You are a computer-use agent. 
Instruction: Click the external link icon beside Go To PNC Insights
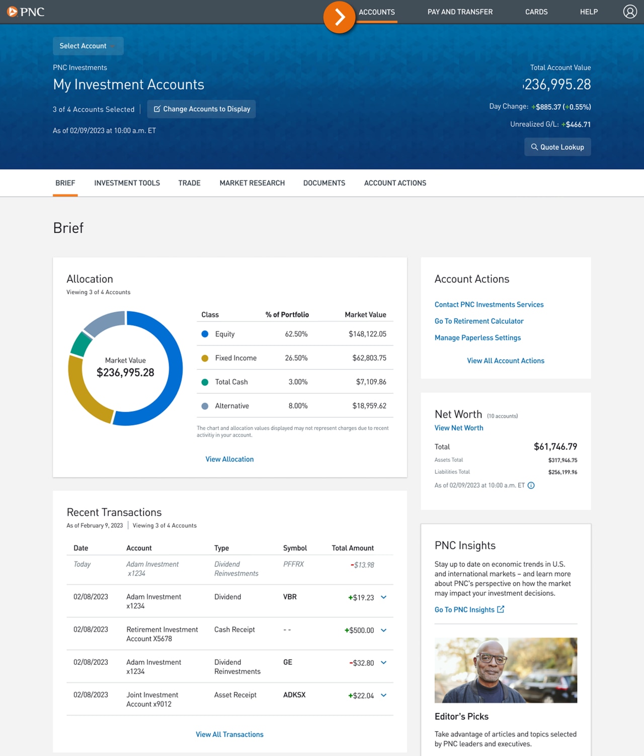click(501, 609)
